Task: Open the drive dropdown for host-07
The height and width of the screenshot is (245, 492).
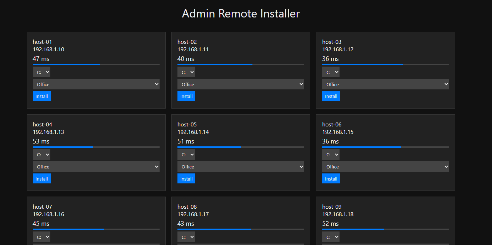Action: tap(41, 237)
